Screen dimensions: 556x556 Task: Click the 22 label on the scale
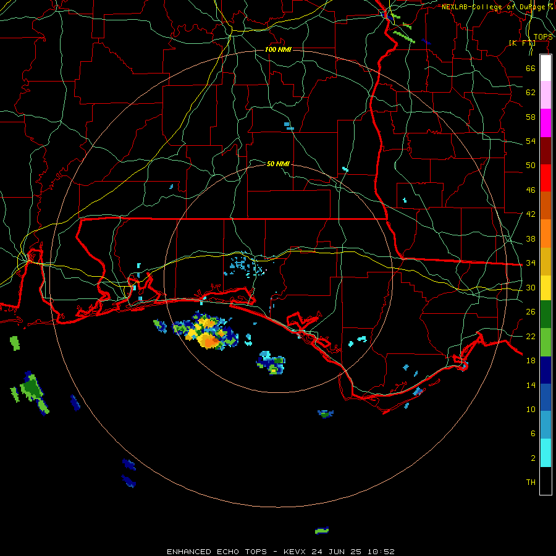[x=531, y=336]
